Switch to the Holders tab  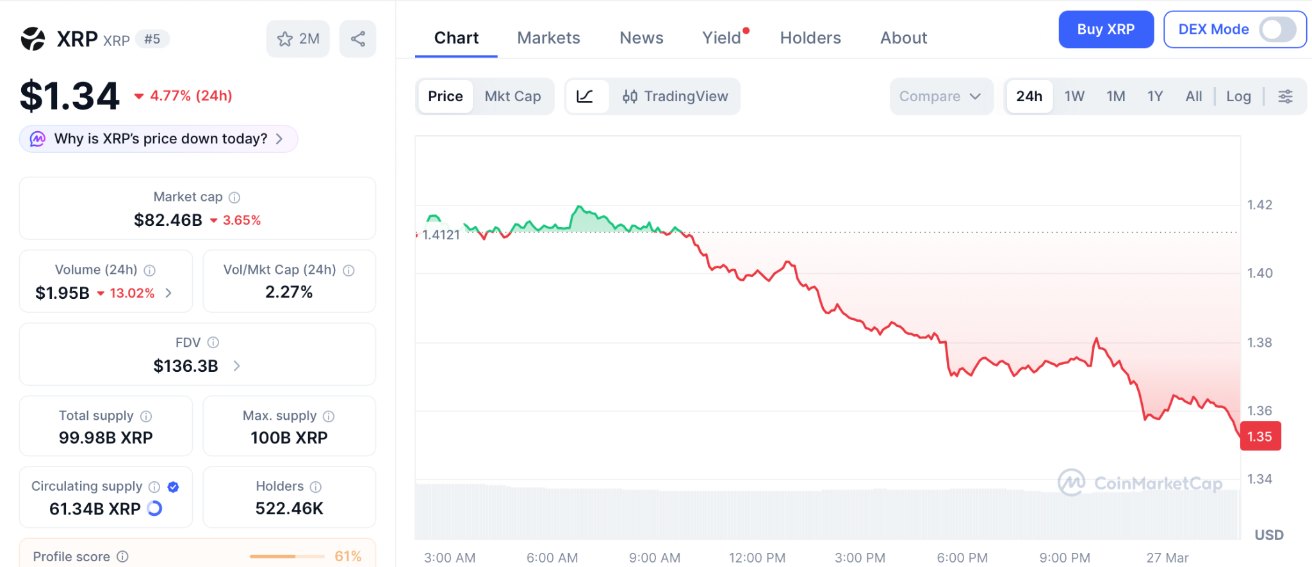click(x=810, y=38)
